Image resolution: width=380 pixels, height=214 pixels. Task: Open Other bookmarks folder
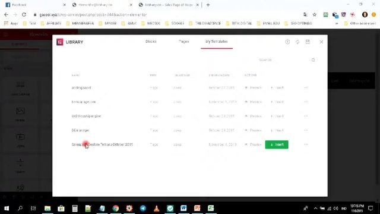[x=360, y=23]
